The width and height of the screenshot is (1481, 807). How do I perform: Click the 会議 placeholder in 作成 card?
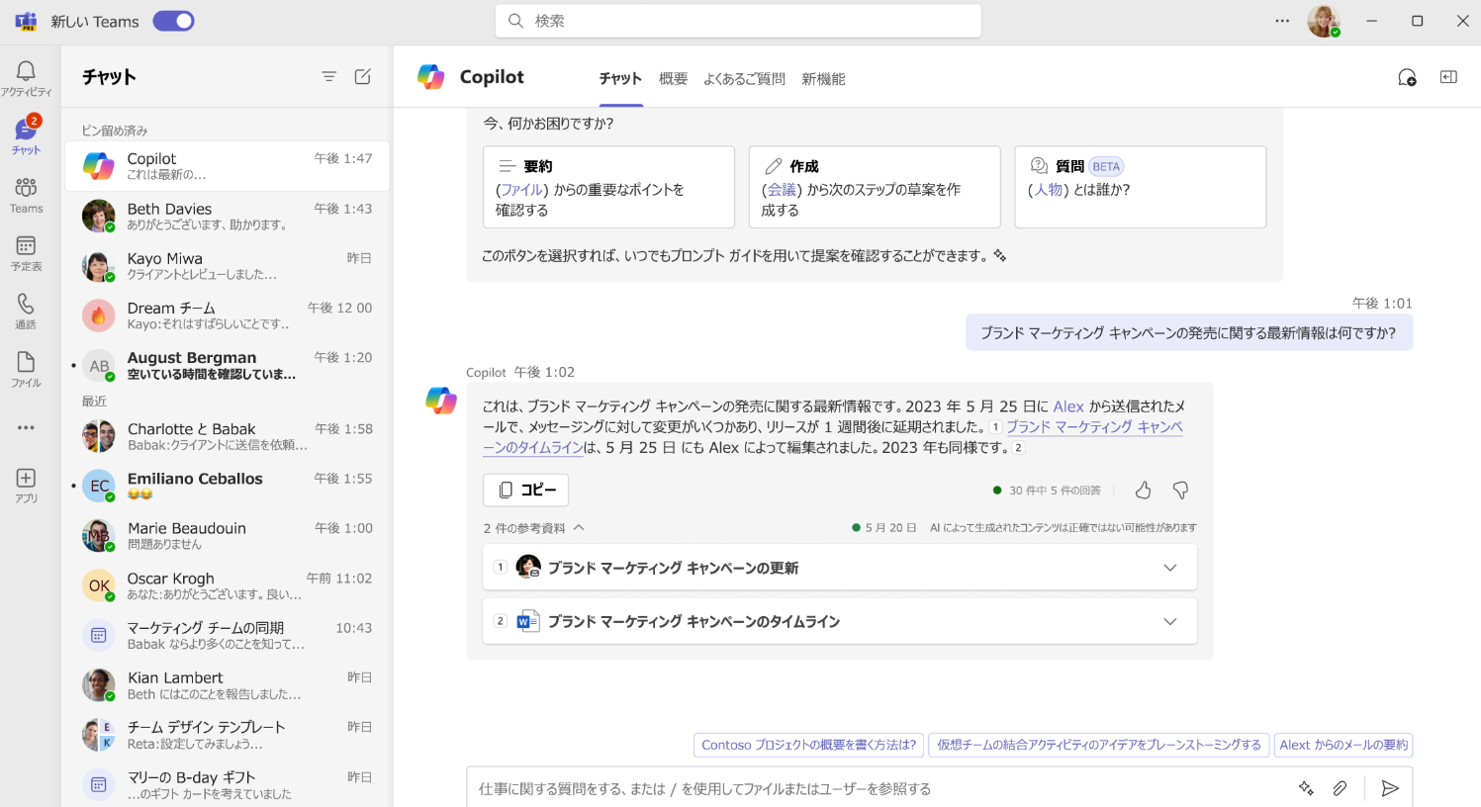pyautogui.click(x=782, y=189)
